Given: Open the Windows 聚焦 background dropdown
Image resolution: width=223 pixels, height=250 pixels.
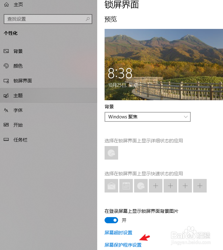Looking at the screenshot, I should tap(148, 117).
